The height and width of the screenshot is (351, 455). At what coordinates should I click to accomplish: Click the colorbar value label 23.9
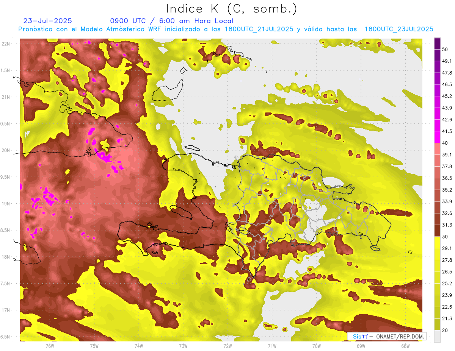point(447,295)
